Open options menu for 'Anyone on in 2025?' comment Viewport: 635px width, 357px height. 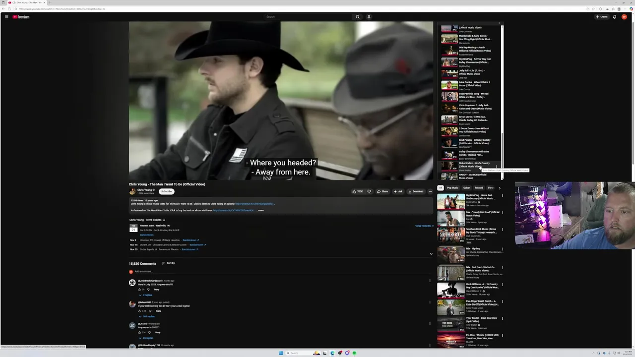coord(430,324)
